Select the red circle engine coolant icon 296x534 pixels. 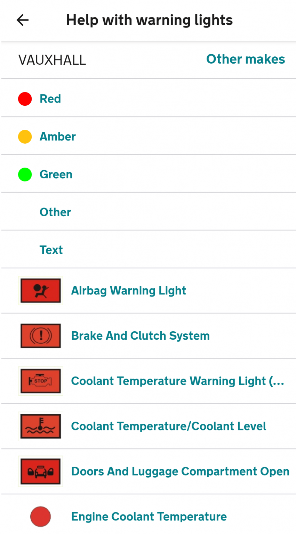coord(41,517)
